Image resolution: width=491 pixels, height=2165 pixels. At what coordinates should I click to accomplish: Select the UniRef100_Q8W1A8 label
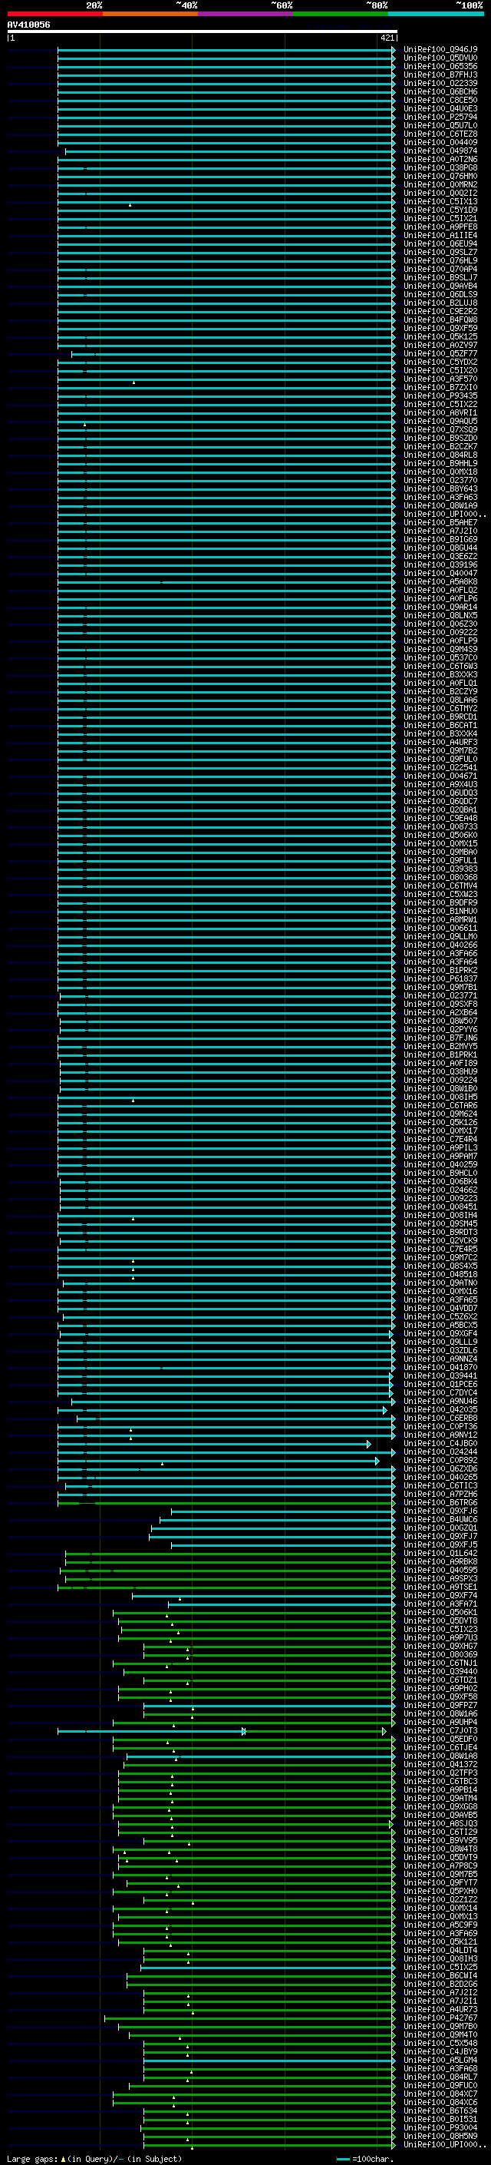pos(440,1756)
